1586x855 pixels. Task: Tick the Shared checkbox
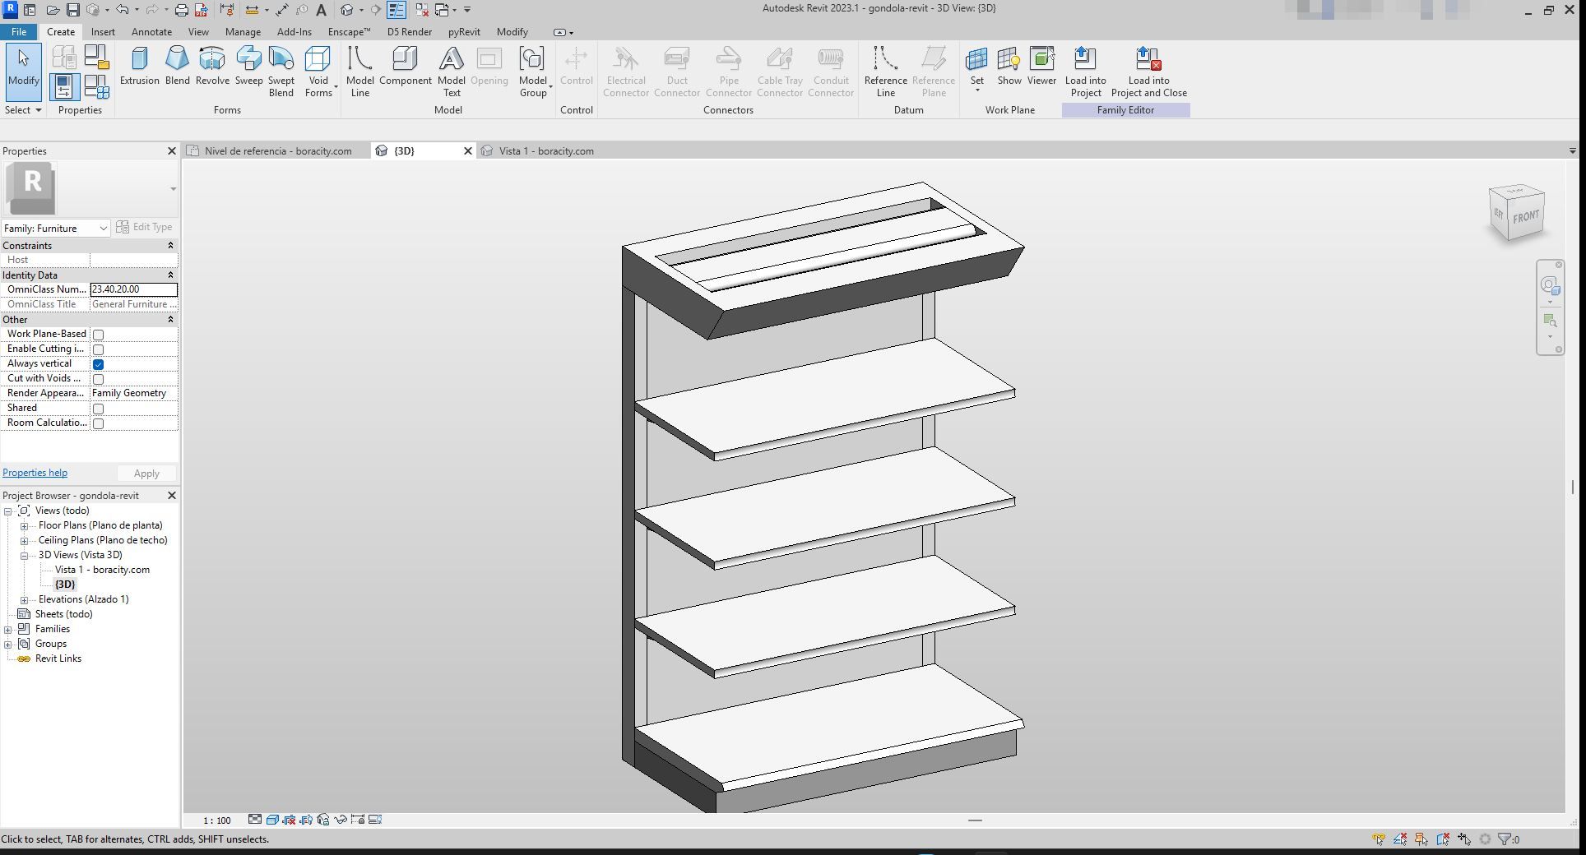(x=98, y=409)
